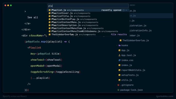Viewport: 176px width, 99px height.
Task: Click the flask test icon of App.test.js
Action: pos(119,55)
